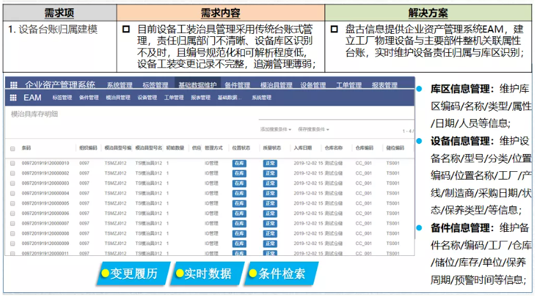This screenshot has height=296, width=535.
Task: Open the 模治具管理 menu in EAM bar
Action: (118, 98)
